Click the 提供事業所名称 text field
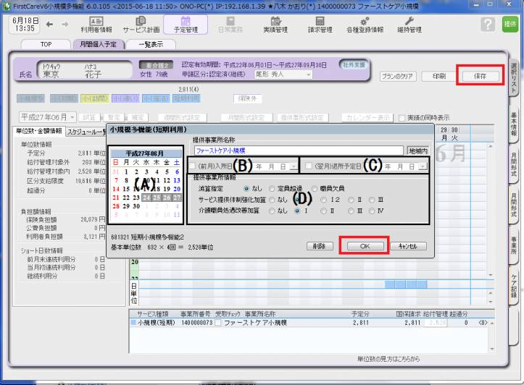 tap(297, 151)
